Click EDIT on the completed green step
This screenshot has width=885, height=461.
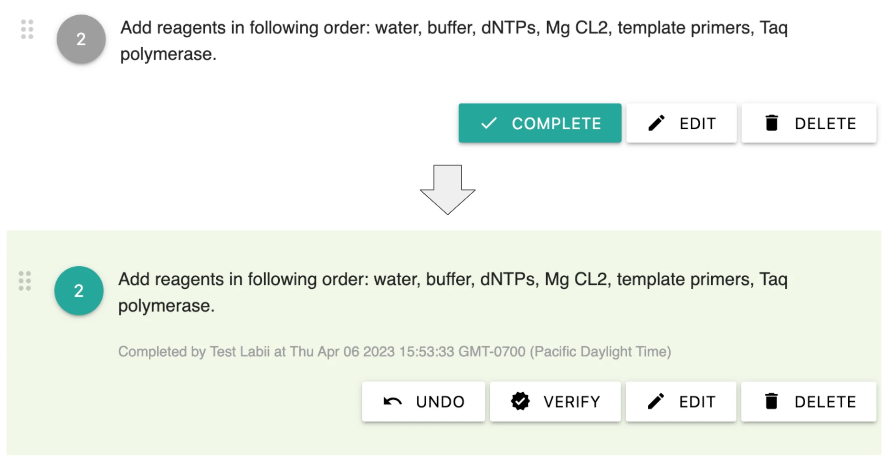[x=681, y=401]
